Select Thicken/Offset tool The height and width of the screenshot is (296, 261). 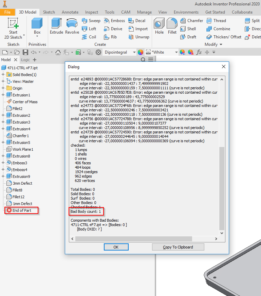coord(224,37)
